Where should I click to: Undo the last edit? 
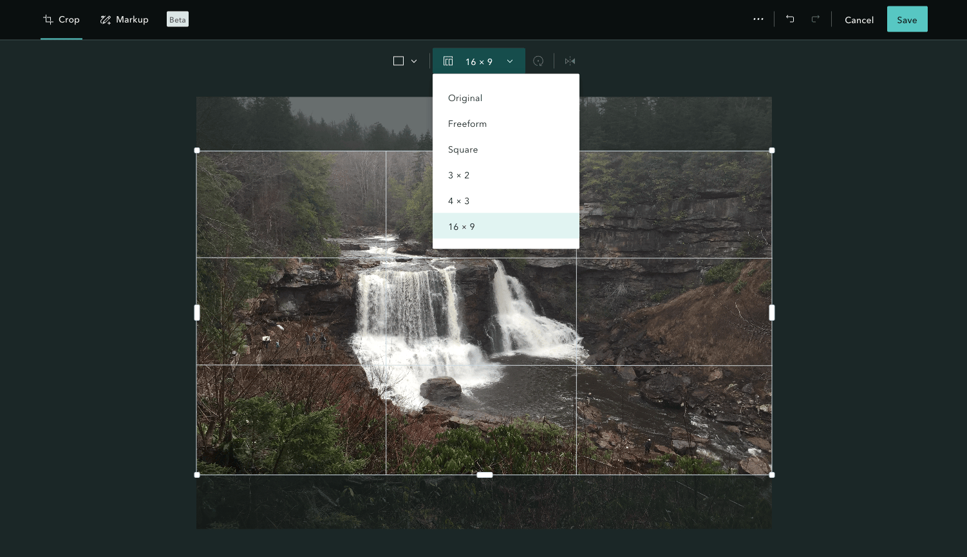[790, 19]
